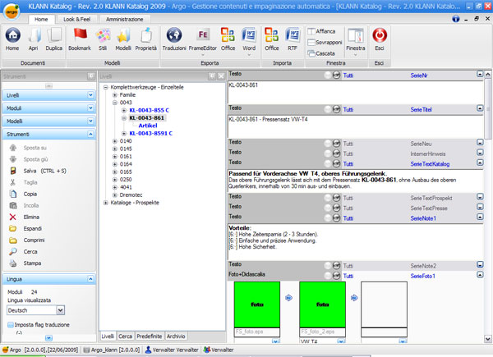
Task: Select the Home ribbon tab
Action: pyautogui.click(x=41, y=19)
